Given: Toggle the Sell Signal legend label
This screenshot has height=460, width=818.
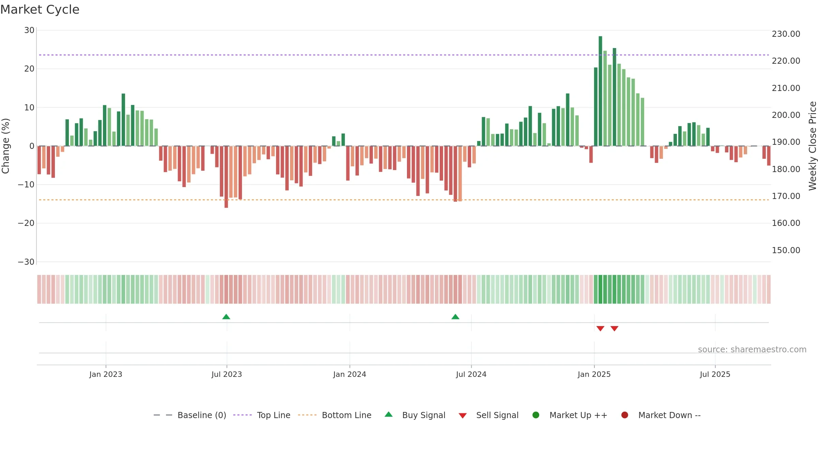Looking at the screenshot, I should click(x=497, y=415).
